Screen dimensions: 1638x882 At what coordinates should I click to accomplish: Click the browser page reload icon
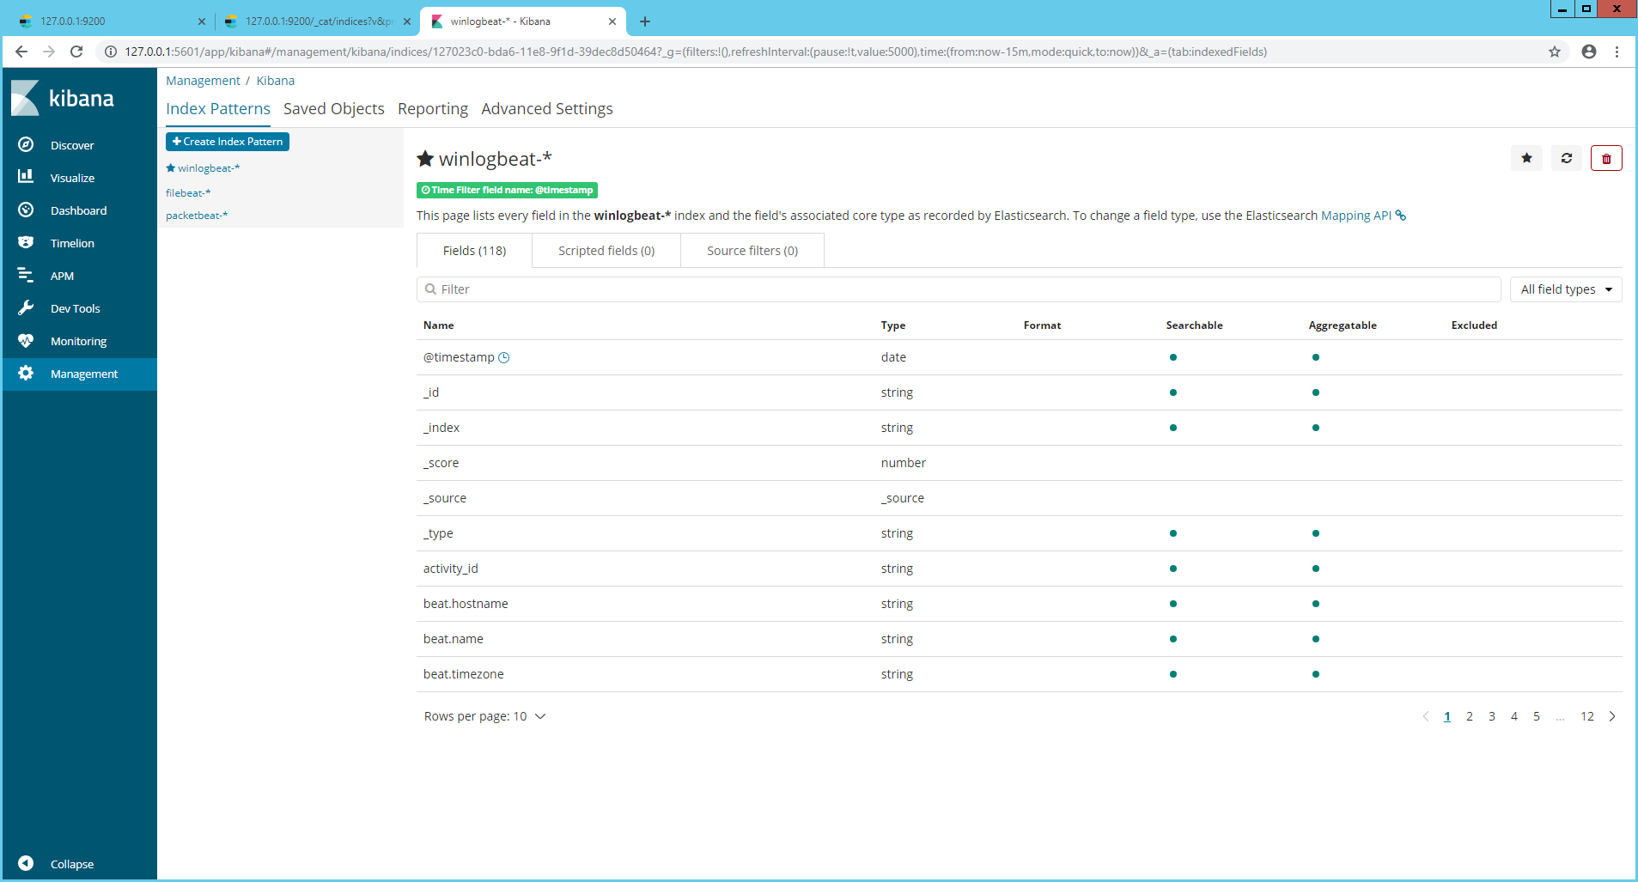pyautogui.click(x=76, y=52)
